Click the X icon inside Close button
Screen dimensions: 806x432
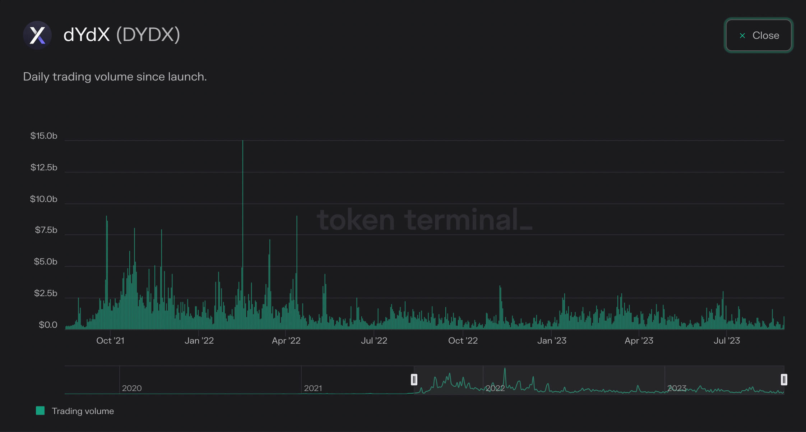point(742,36)
